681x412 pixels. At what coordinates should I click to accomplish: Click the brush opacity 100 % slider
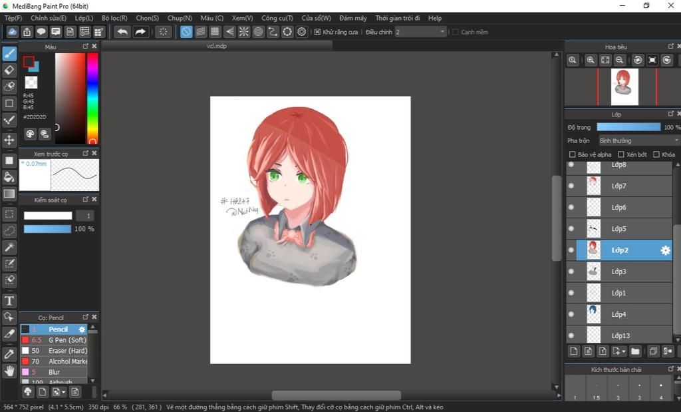point(47,229)
